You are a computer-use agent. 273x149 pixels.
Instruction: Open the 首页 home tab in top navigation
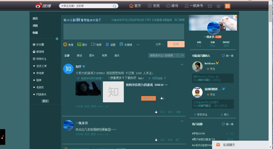coord(135,6)
